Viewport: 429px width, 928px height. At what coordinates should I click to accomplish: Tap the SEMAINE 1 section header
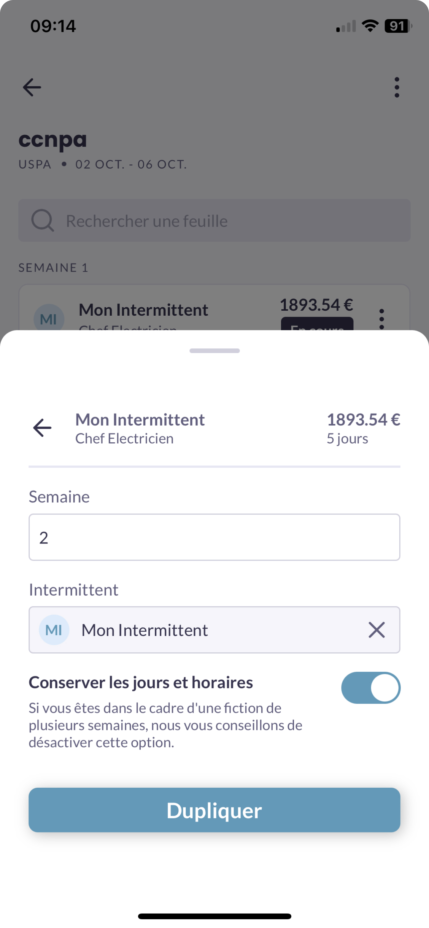pyautogui.click(x=53, y=268)
